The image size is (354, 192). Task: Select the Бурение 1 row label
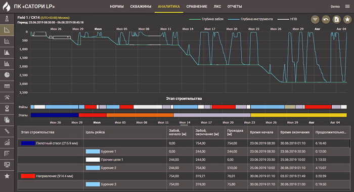108,151
